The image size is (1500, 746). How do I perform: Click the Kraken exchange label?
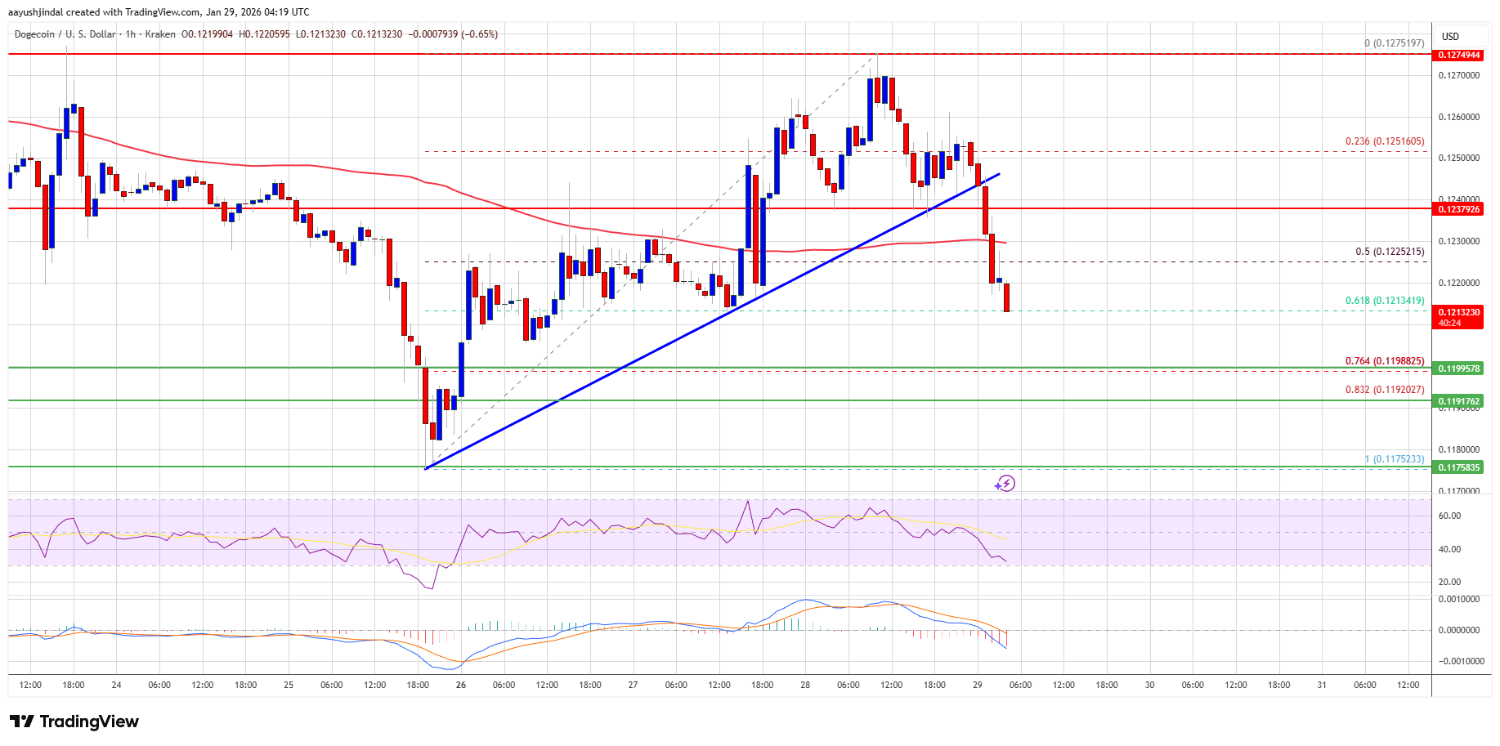pyautogui.click(x=160, y=34)
